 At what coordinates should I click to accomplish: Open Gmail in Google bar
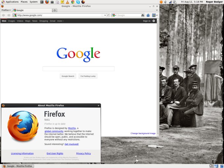[53, 21]
